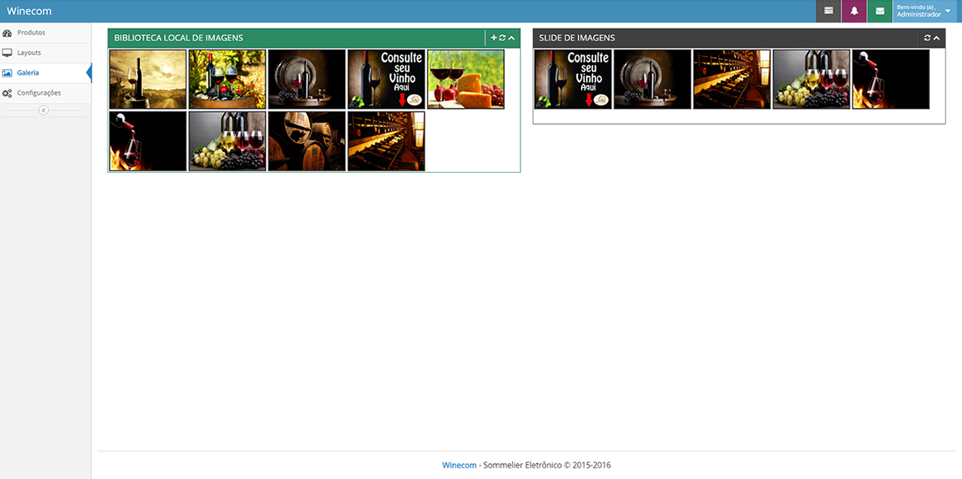The height and width of the screenshot is (479, 962).
Task: Refresh the Slide de Imagens panel
Action: click(x=927, y=38)
